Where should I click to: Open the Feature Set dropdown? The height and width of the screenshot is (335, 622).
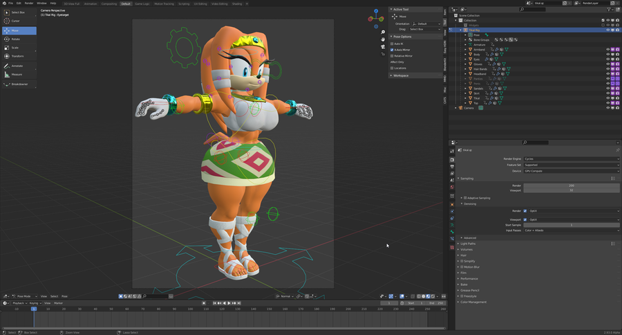point(572,165)
